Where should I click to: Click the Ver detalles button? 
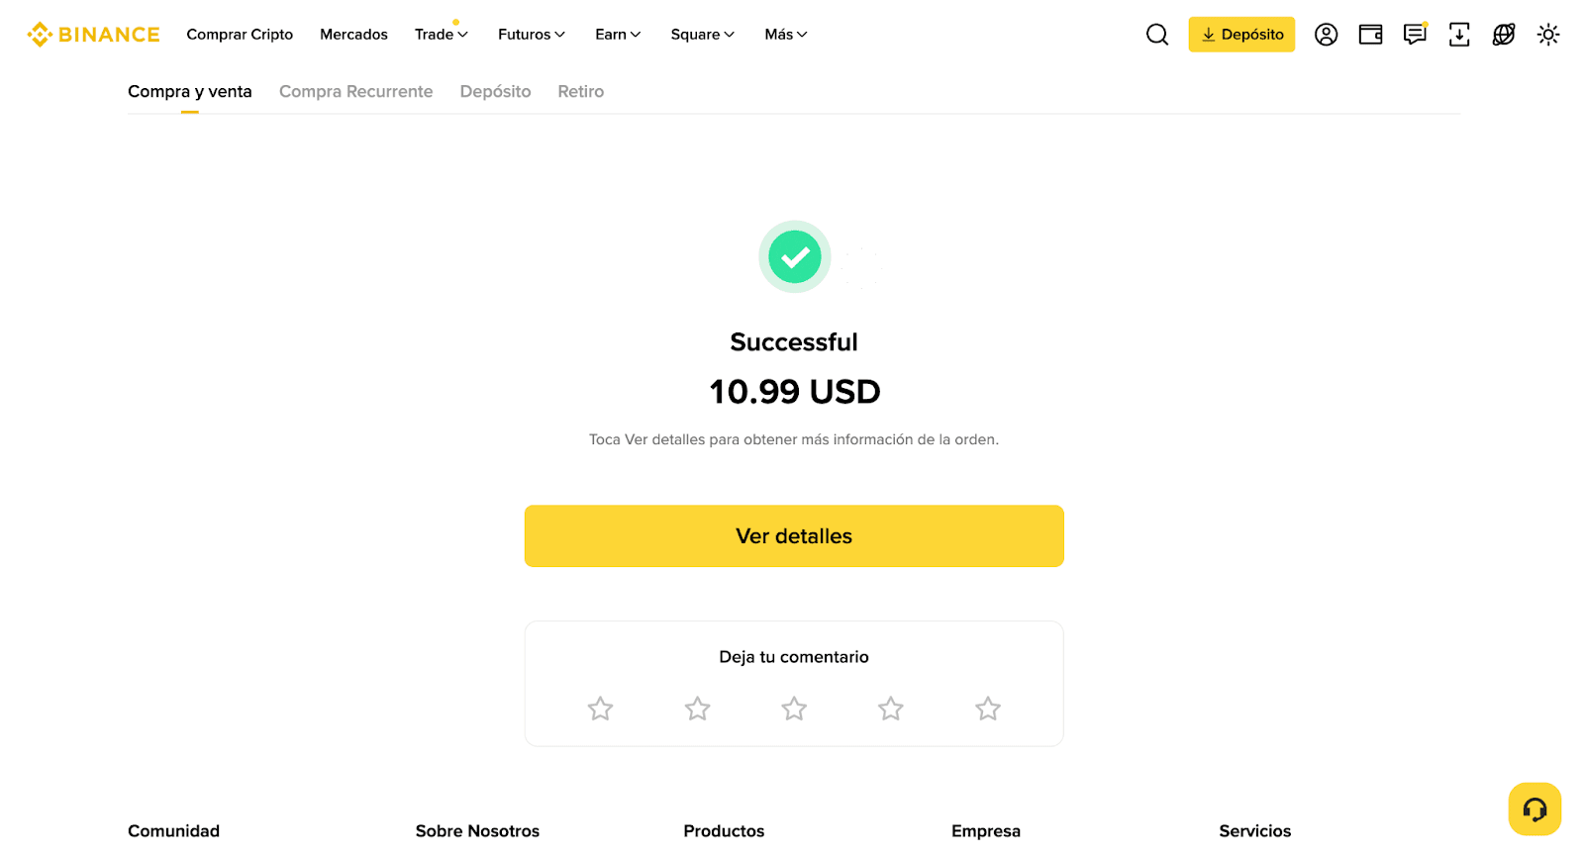[794, 536]
